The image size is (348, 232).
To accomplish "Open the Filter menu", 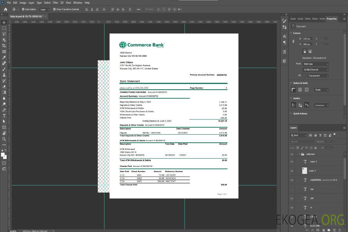I will [55, 3].
